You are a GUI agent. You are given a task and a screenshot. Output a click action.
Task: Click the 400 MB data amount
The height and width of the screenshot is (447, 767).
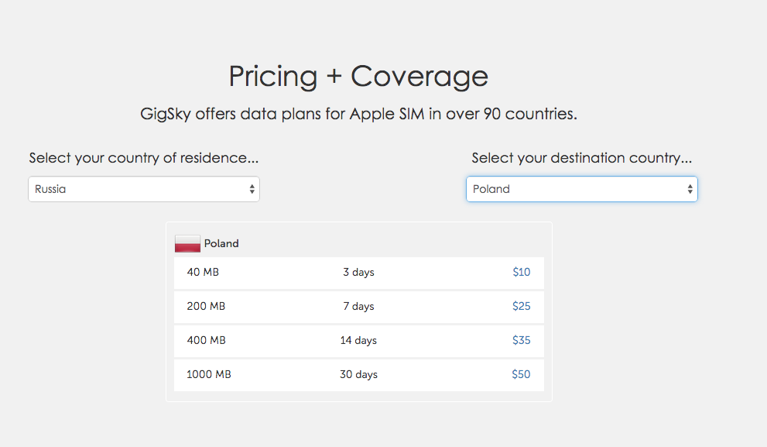[x=206, y=340]
